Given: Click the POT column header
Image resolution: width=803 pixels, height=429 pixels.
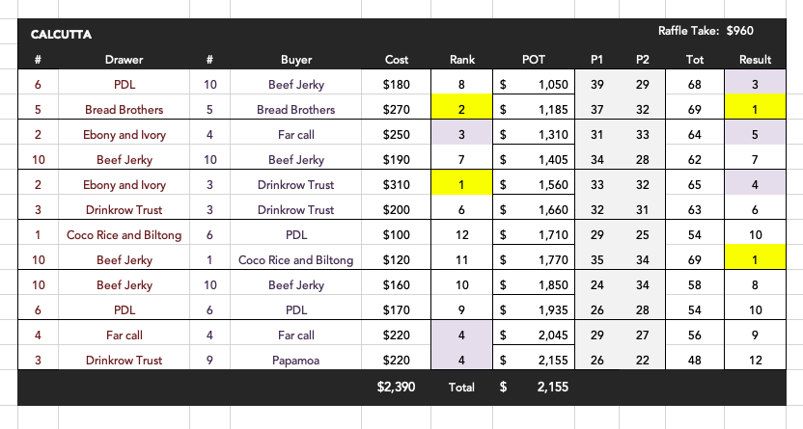Looking at the screenshot, I should (x=534, y=60).
